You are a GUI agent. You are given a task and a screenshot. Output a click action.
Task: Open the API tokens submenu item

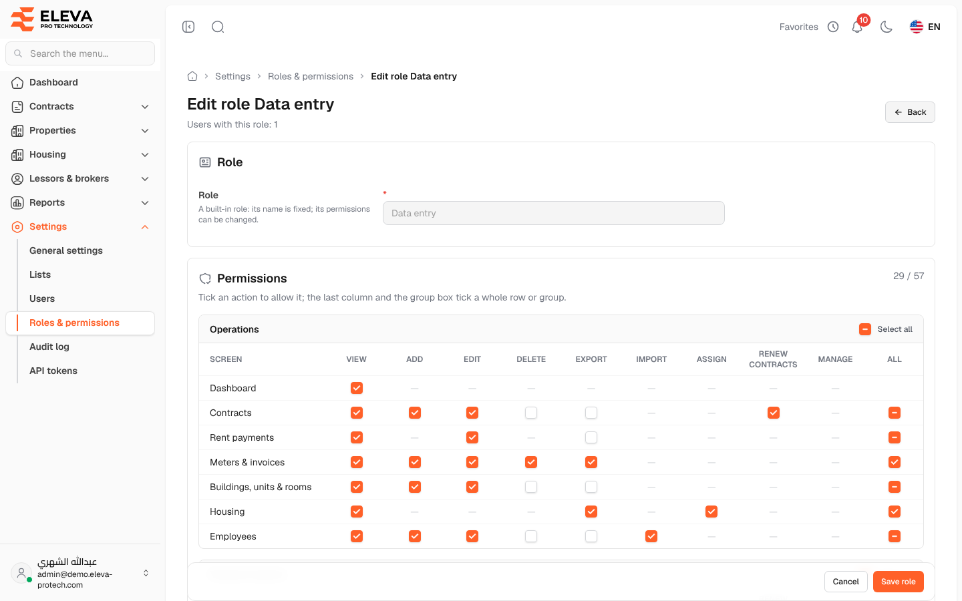tap(80, 371)
